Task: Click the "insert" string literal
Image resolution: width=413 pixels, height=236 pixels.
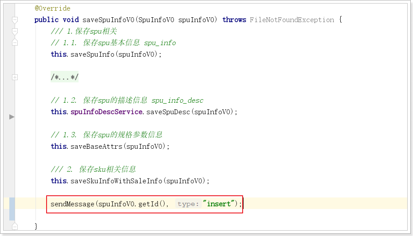Action: [219, 204]
